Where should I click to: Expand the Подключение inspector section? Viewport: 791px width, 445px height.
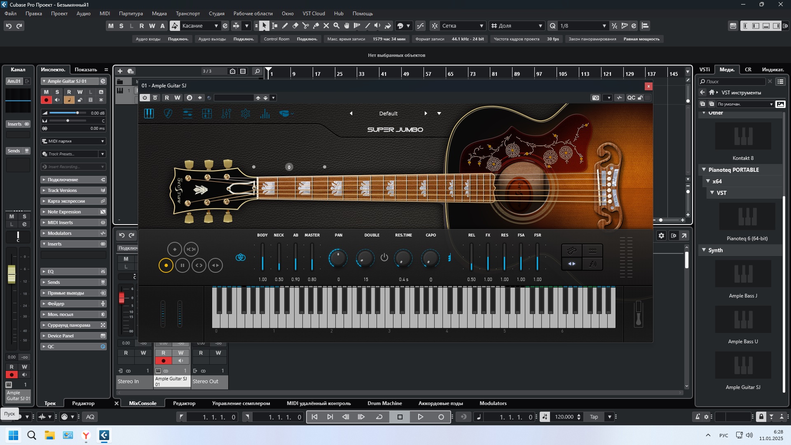tap(73, 180)
